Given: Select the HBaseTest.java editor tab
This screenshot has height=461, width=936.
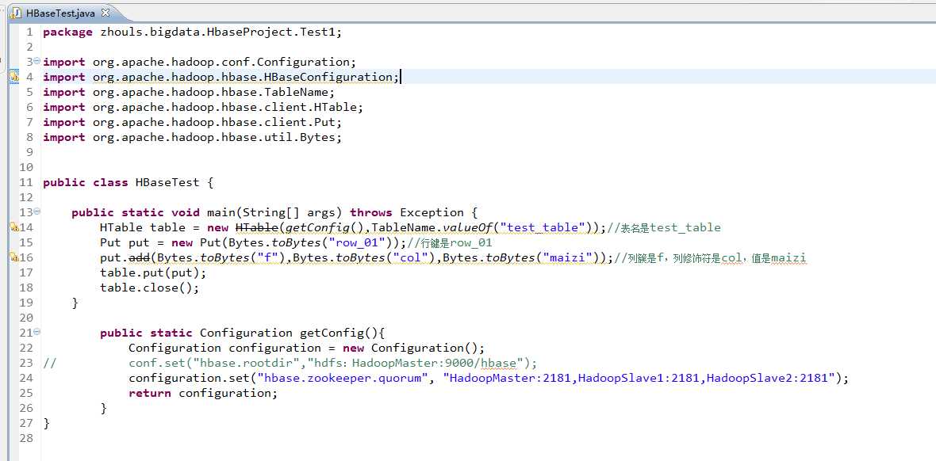Looking at the screenshot, I should [59, 13].
